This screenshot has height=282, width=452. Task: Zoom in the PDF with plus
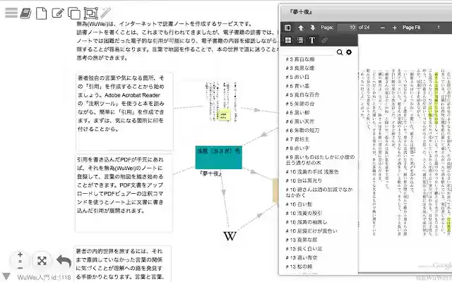coord(395,27)
